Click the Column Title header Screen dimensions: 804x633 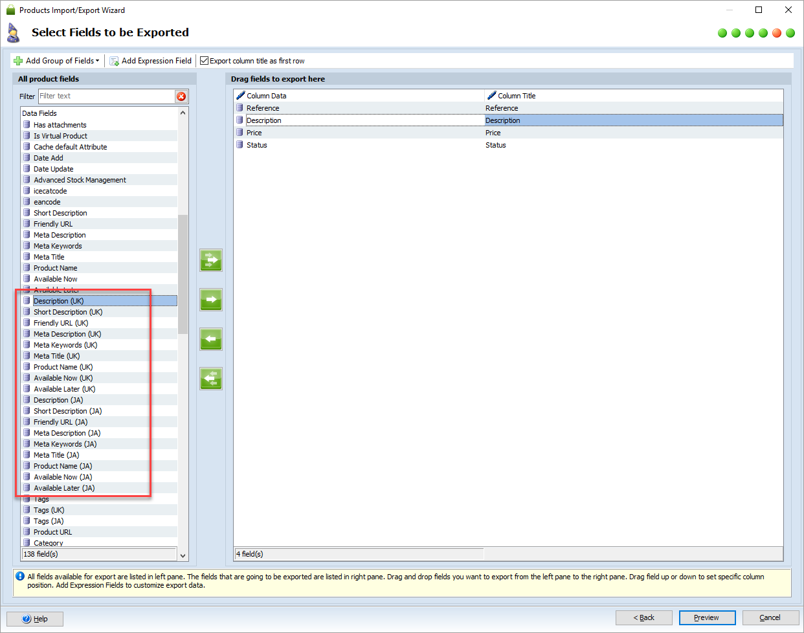click(634, 95)
